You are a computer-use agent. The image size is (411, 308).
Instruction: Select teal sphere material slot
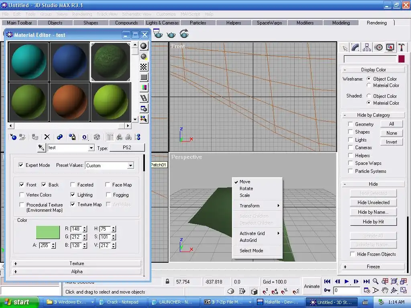(28, 62)
